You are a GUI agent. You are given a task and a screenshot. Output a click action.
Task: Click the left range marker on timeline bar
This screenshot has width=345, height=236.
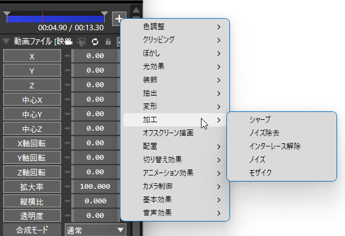pyautogui.click(x=7, y=14)
